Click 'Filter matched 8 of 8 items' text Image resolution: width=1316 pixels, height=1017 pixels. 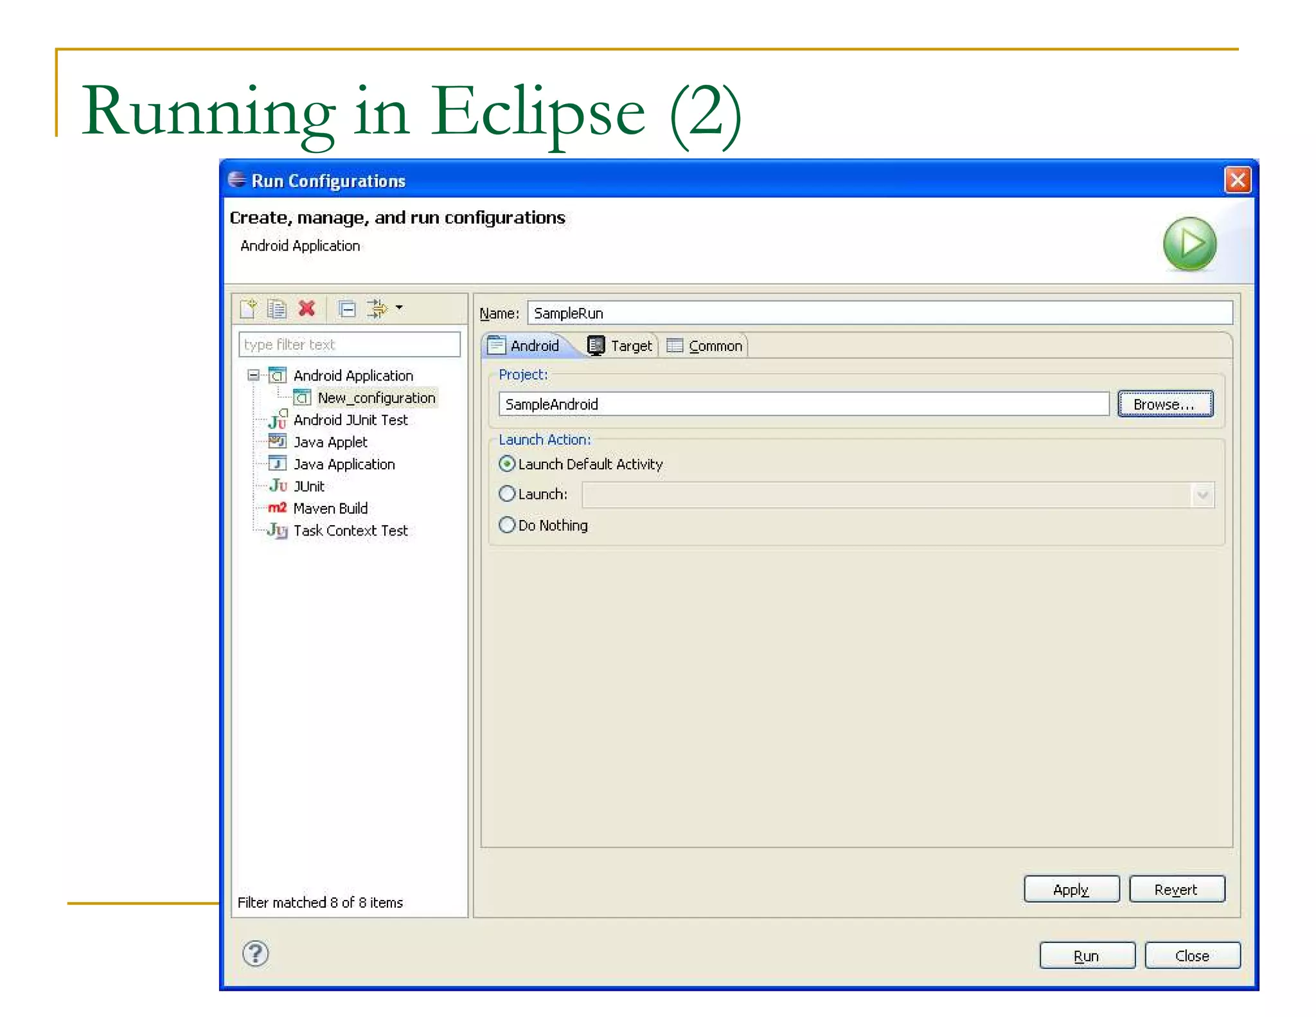click(x=320, y=903)
